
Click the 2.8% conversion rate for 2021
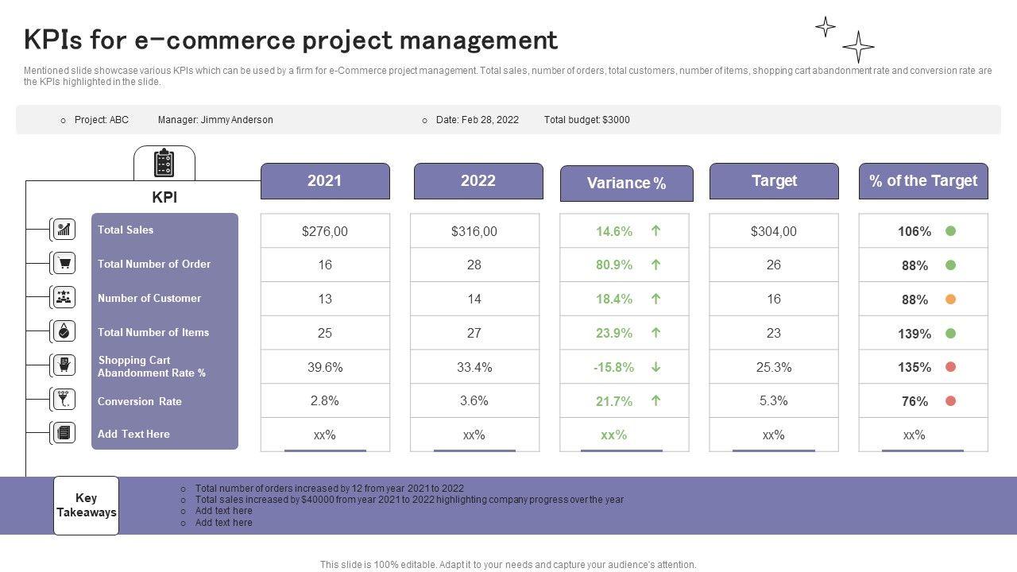325,400
